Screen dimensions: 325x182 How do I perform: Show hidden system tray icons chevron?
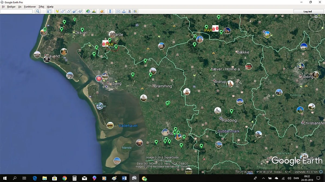[x=263, y=178]
